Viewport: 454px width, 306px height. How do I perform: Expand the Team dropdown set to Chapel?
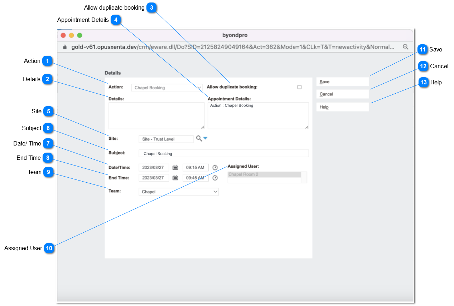pos(179,192)
